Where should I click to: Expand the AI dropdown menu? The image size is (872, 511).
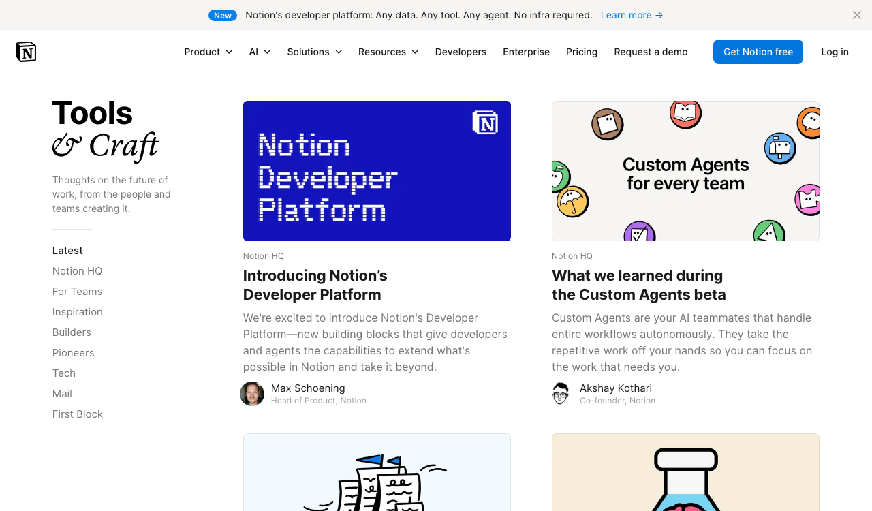click(x=260, y=52)
